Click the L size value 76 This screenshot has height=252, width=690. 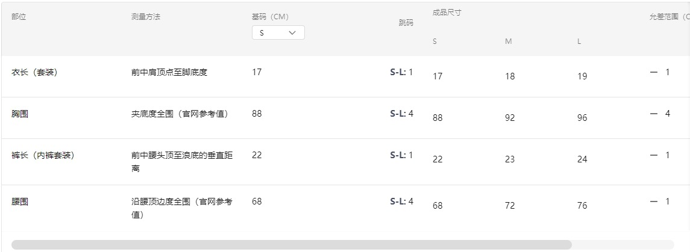click(x=582, y=206)
